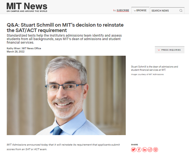The image size is (189, 155).
Task: Click the MIT News Office text
Action: (x=31, y=48)
